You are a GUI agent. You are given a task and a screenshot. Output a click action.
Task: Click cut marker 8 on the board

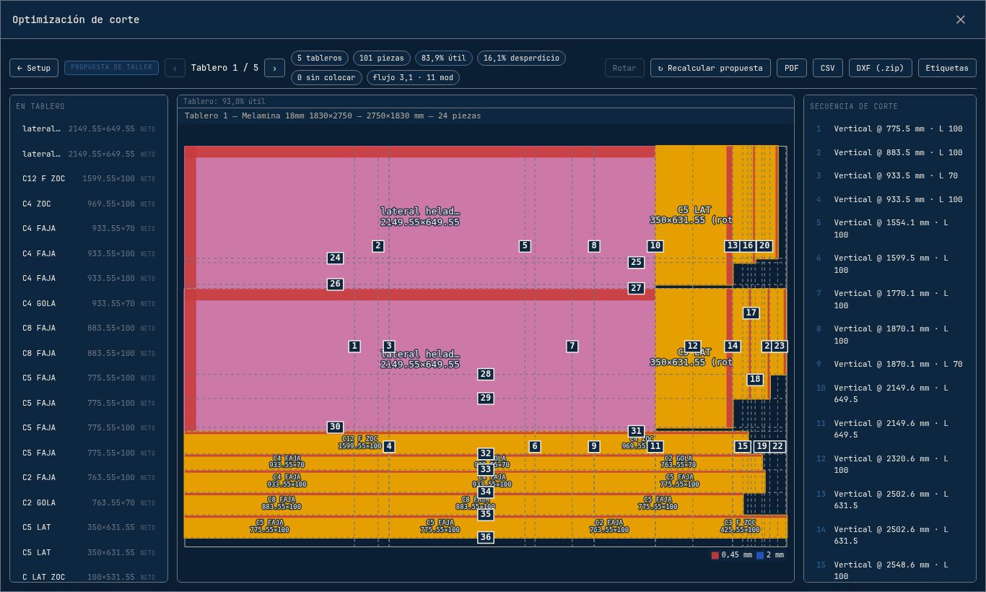coord(594,245)
